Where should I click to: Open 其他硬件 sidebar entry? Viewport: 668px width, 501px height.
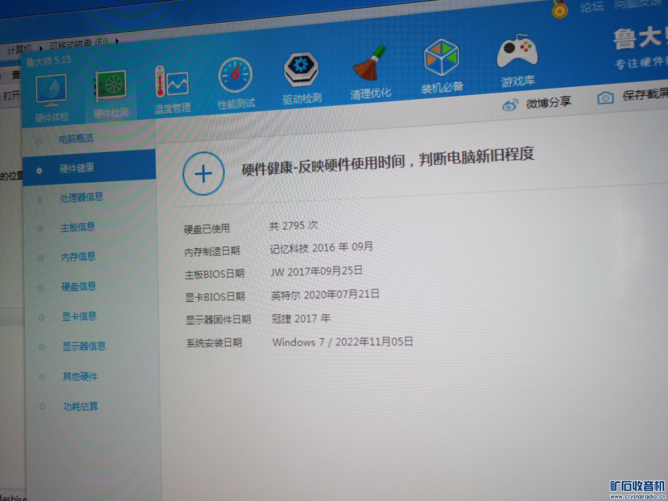[x=80, y=376]
